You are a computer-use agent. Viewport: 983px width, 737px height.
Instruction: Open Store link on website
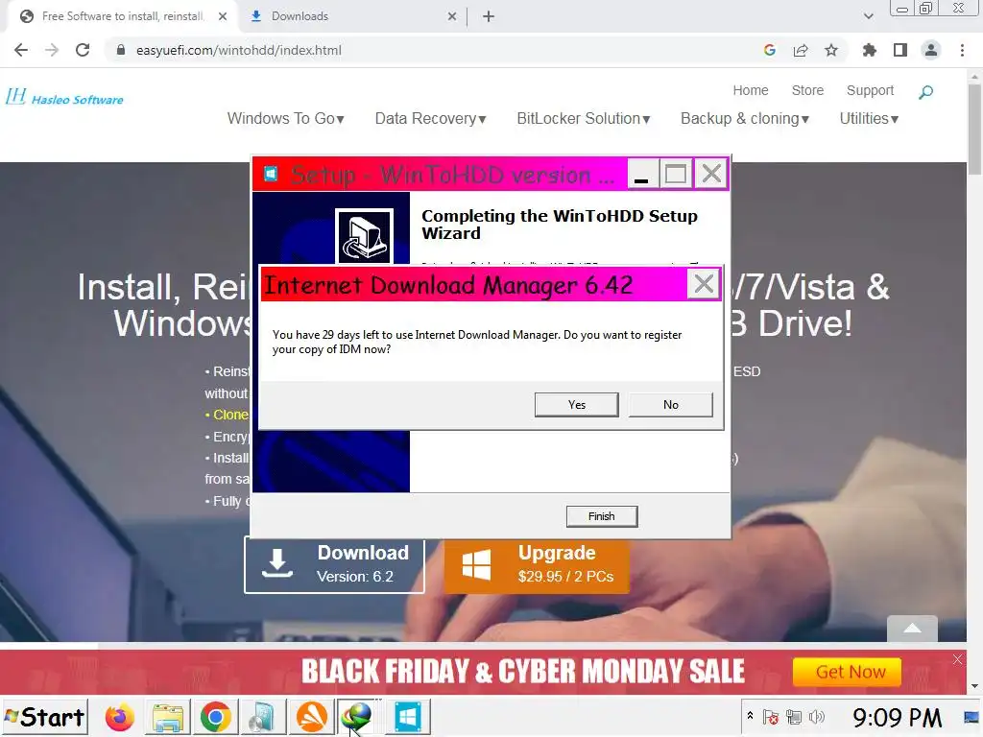click(807, 90)
